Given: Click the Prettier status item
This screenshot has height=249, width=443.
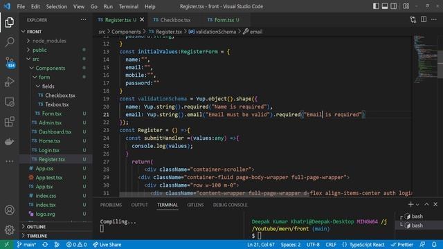Looking at the screenshot, I should 402,244.
